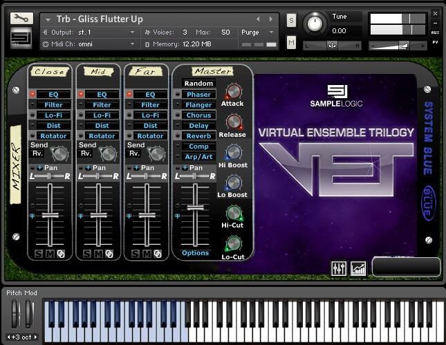The image size is (446, 345).
Task: Minimize instrument with the minus icon
Action: [435, 23]
